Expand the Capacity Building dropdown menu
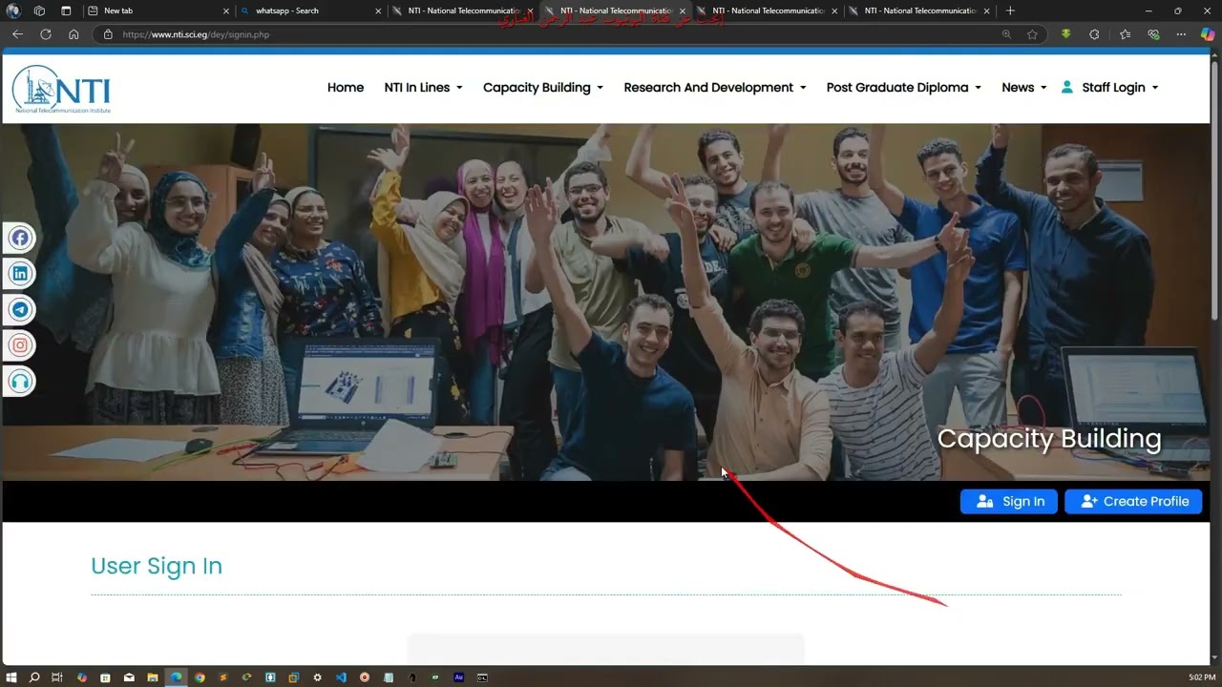Image resolution: width=1222 pixels, height=687 pixels. pyautogui.click(x=542, y=88)
